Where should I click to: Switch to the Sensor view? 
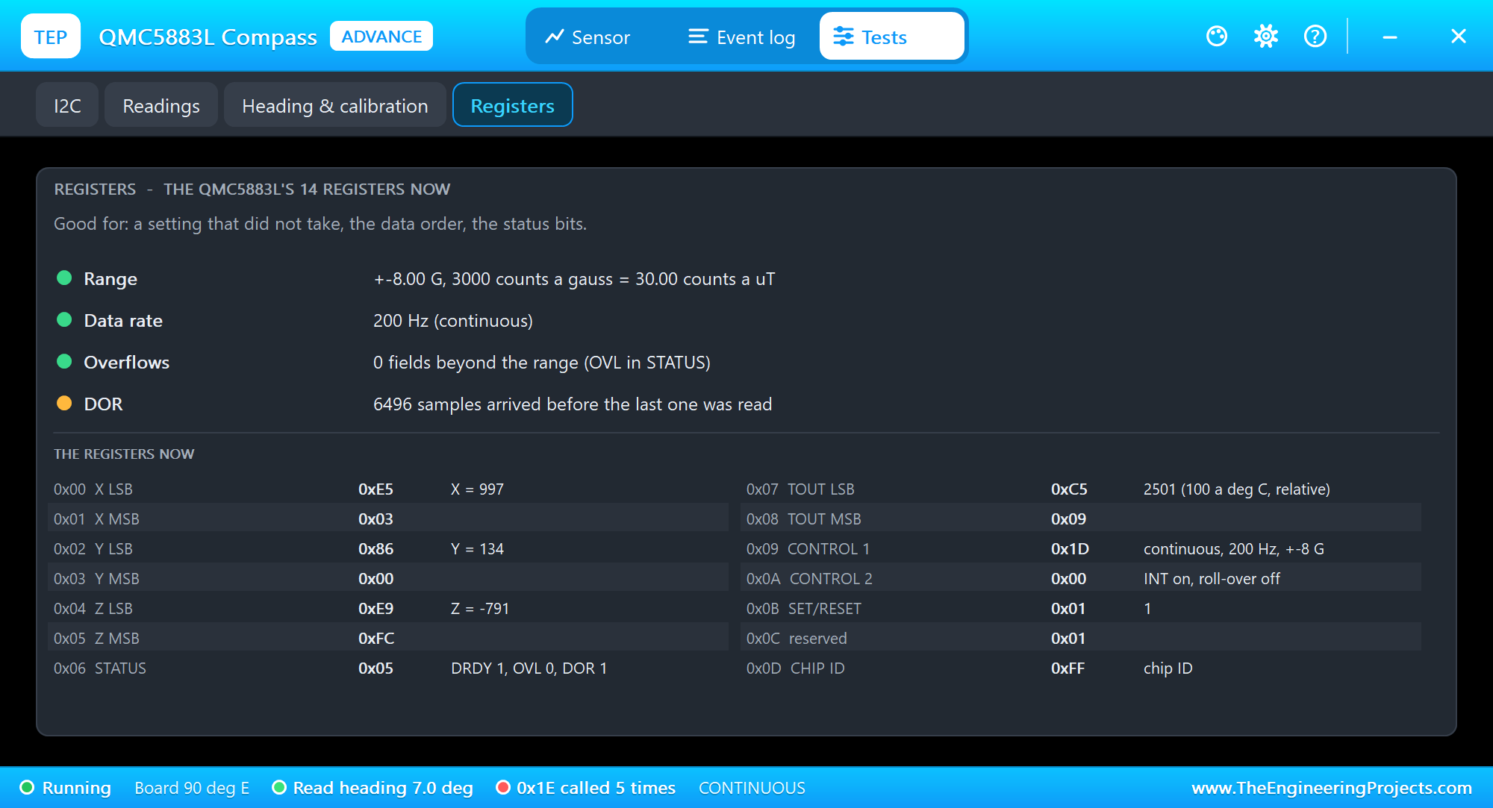[587, 37]
